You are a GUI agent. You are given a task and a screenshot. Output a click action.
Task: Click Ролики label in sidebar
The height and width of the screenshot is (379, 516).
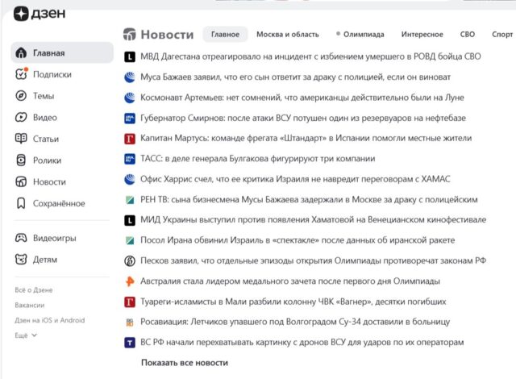coord(47,160)
